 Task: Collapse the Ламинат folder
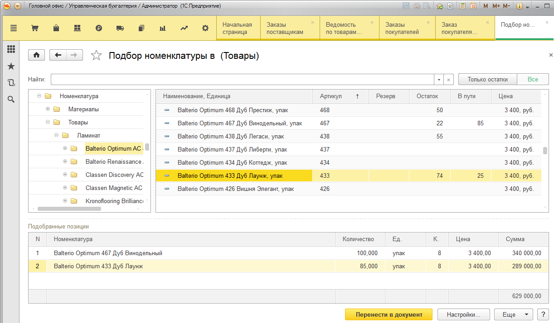pyautogui.click(x=56, y=135)
